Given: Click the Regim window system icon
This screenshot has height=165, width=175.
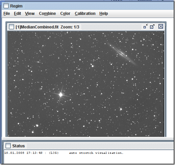Looking at the screenshot, I should pyautogui.click(x=6, y=6).
